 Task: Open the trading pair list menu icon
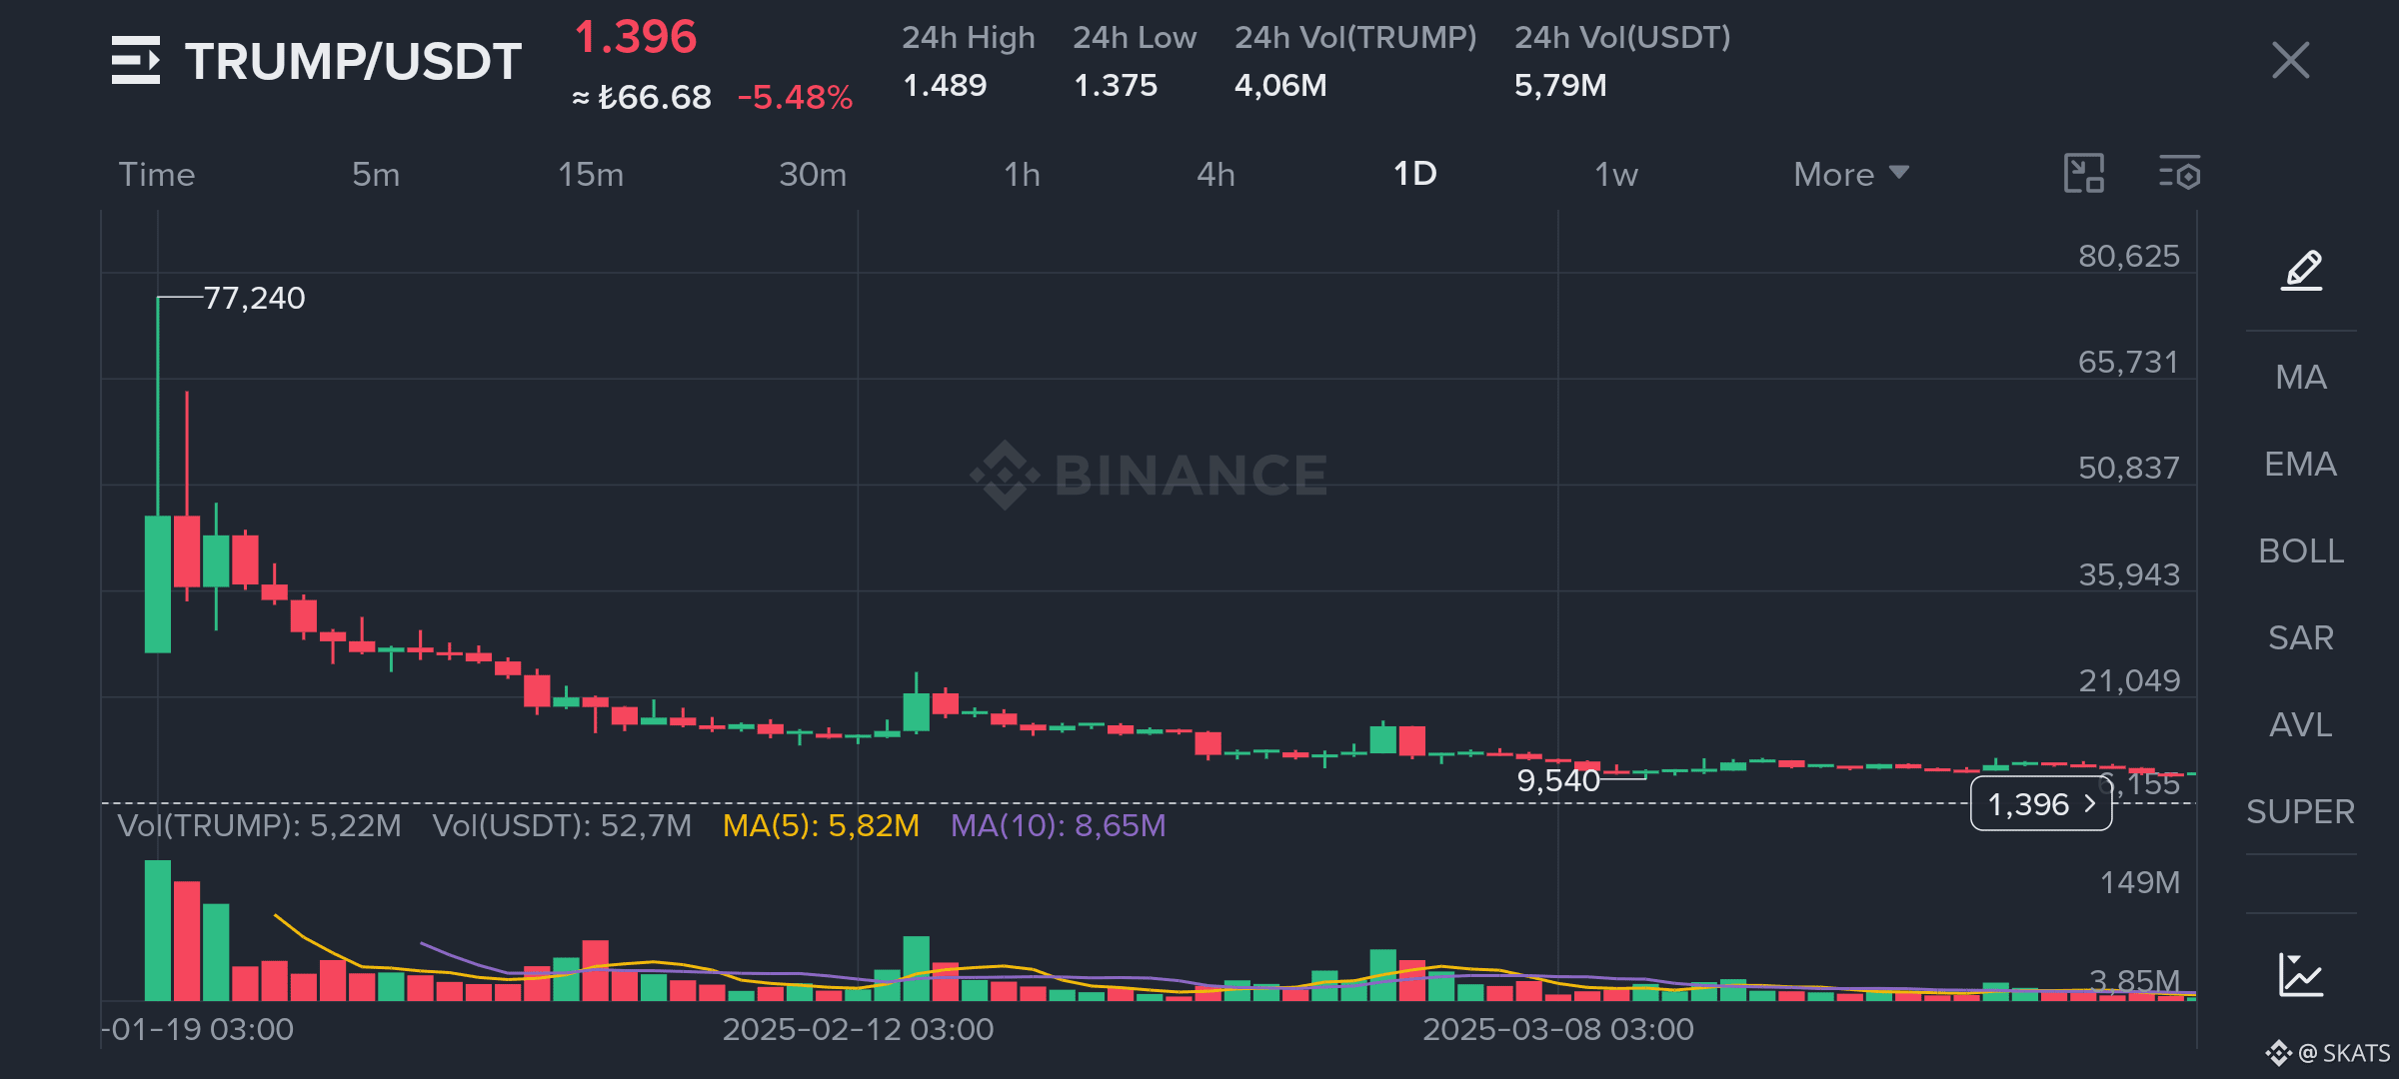pyautogui.click(x=136, y=60)
